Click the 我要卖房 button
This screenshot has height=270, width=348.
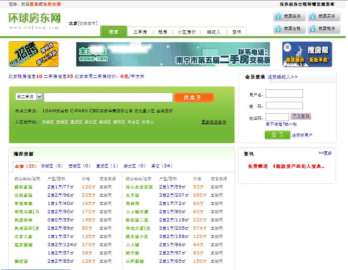[290, 16]
